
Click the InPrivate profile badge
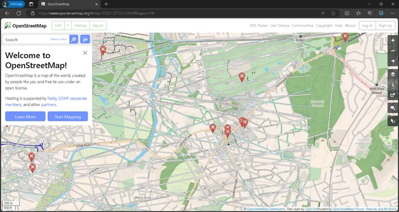[13, 4]
